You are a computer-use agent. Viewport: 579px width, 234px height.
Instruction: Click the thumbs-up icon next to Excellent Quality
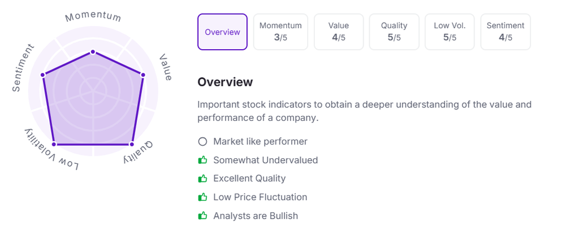(202, 179)
